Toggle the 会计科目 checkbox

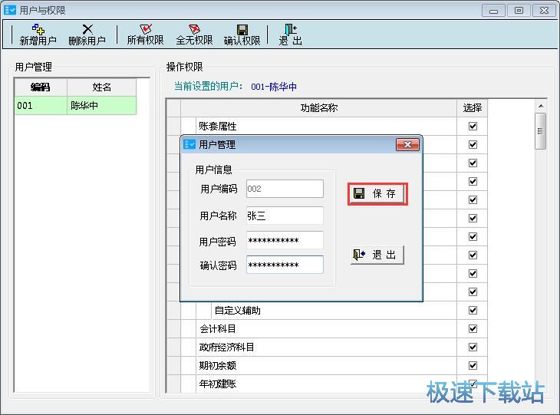click(x=473, y=328)
